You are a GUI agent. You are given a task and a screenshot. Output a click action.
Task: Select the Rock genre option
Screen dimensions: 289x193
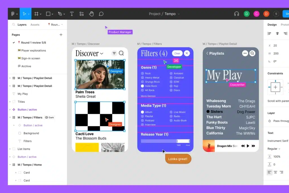point(146,73)
